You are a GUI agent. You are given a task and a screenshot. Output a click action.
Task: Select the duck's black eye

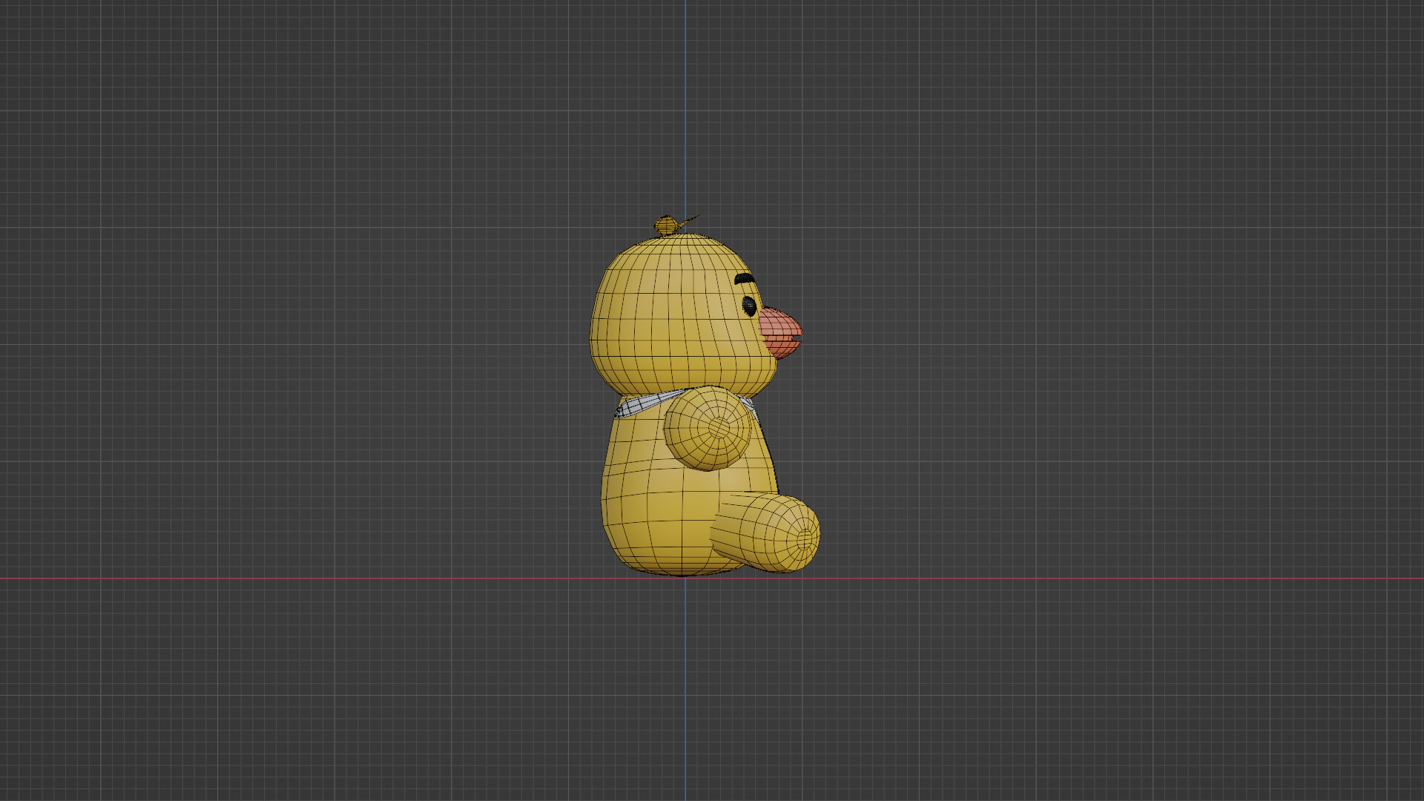[750, 305]
